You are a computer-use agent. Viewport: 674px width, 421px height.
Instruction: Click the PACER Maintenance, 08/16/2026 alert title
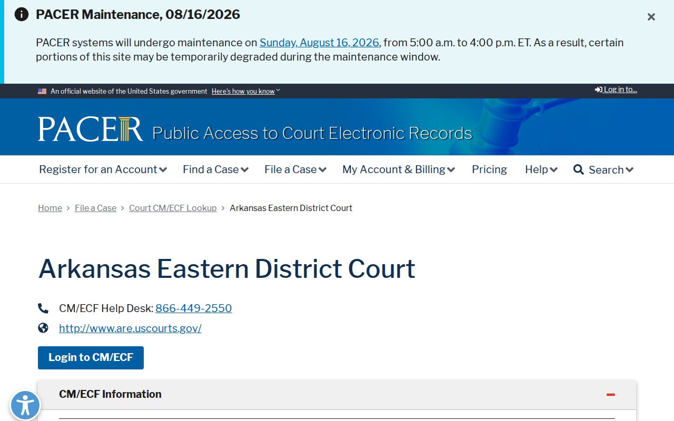click(138, 14)
